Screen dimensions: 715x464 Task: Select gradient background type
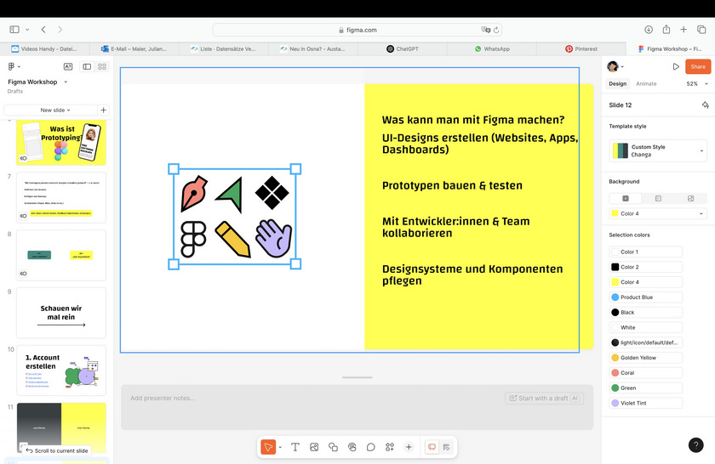click(658, 199)
